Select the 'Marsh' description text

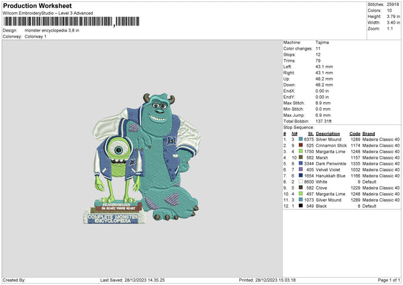pos(322,158)
